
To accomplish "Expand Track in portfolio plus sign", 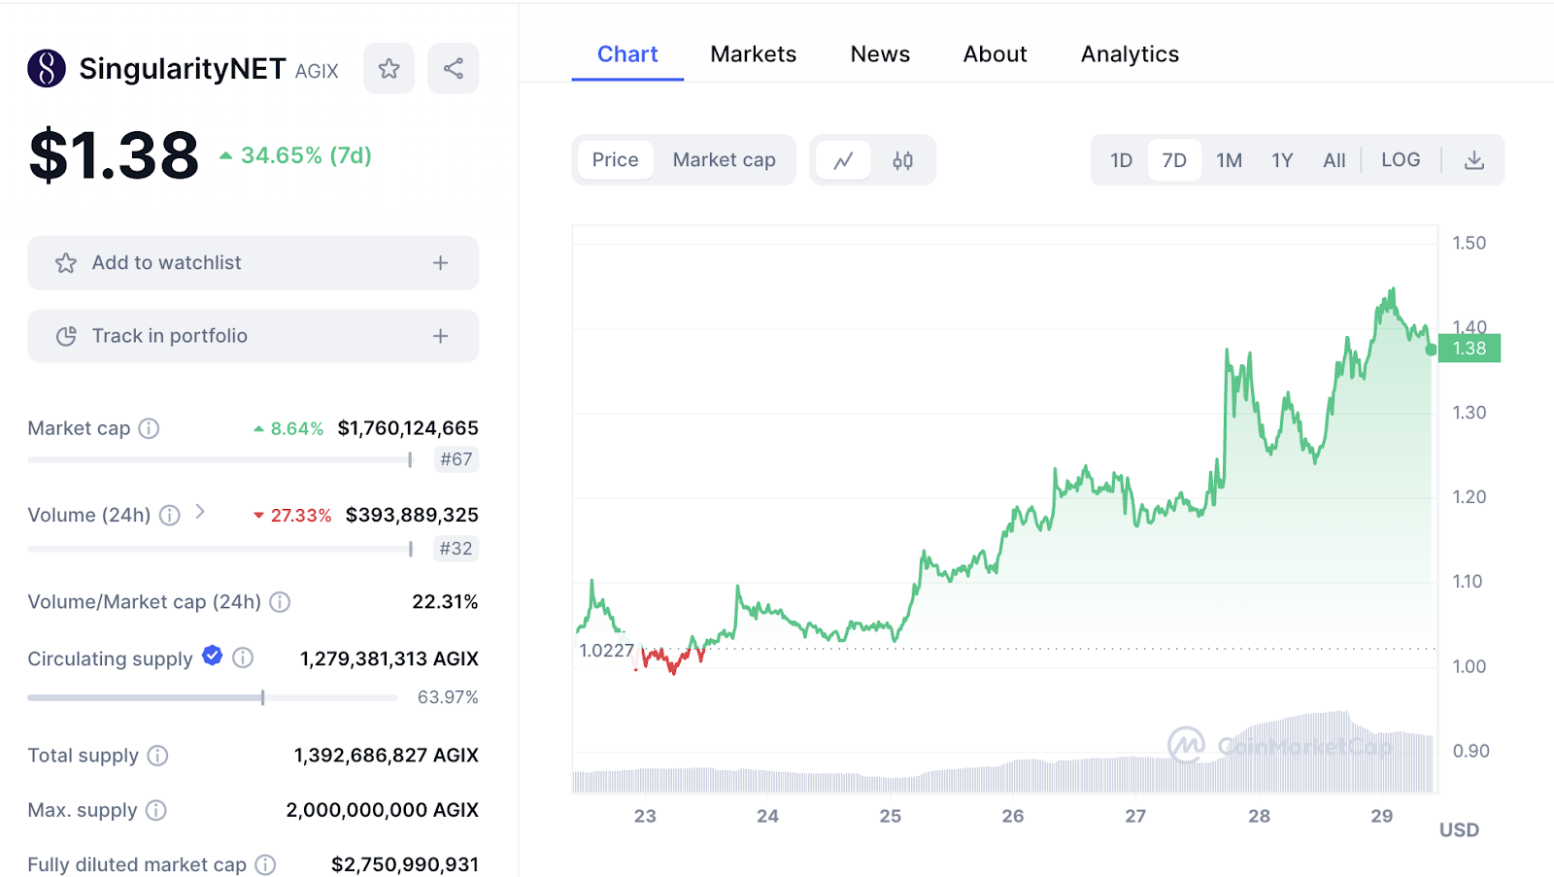I will 440,336.
